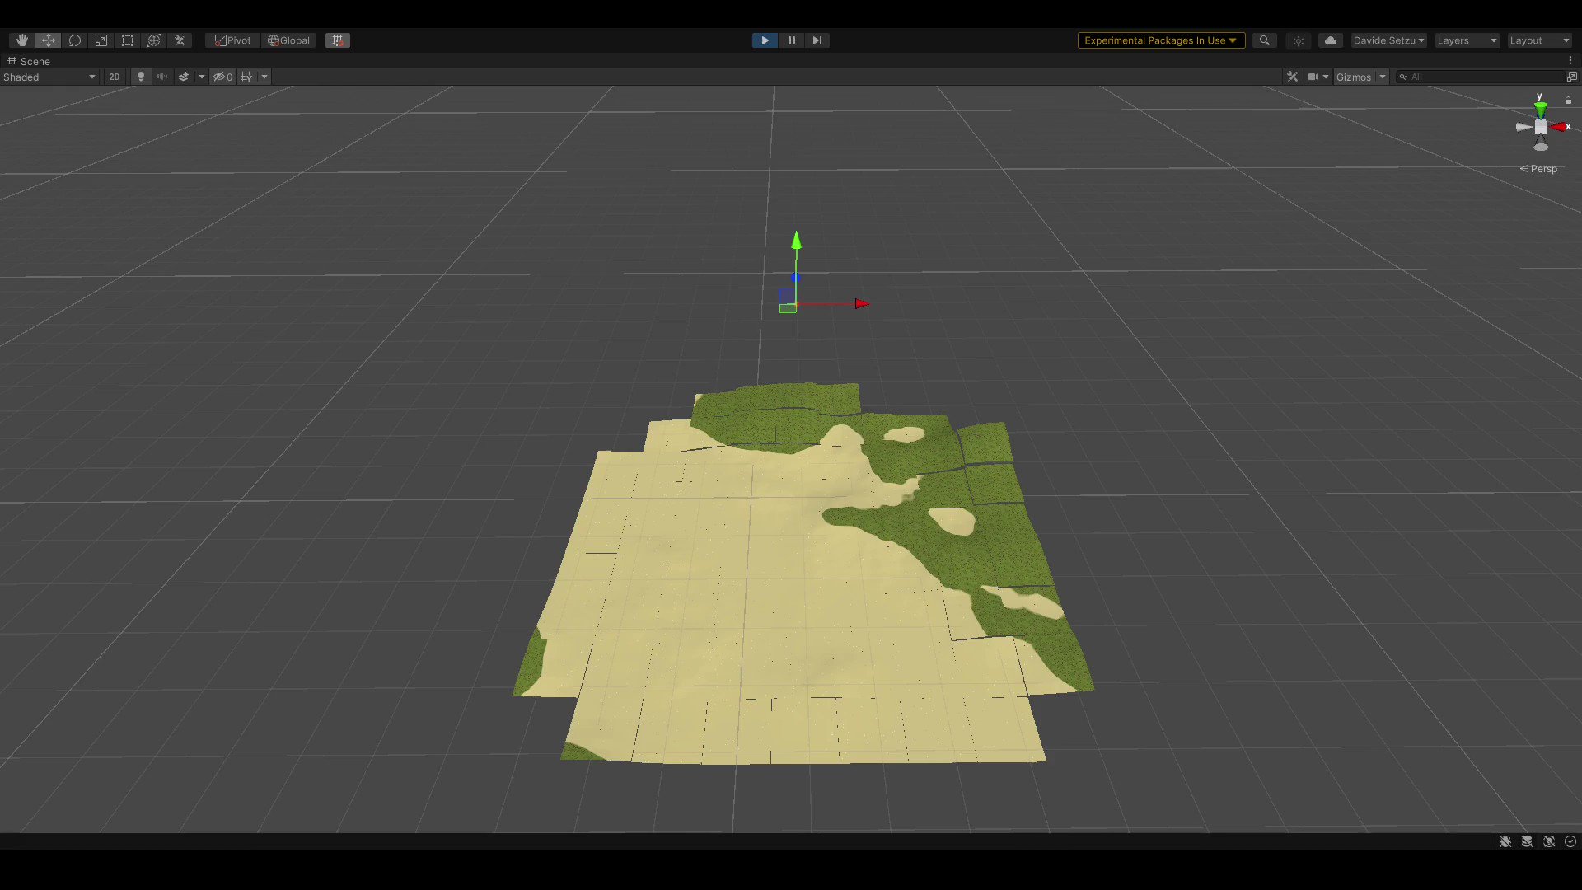Choose the combined Move/Rotate/Scale tool

pyautogui.click(x=154, y=40)
